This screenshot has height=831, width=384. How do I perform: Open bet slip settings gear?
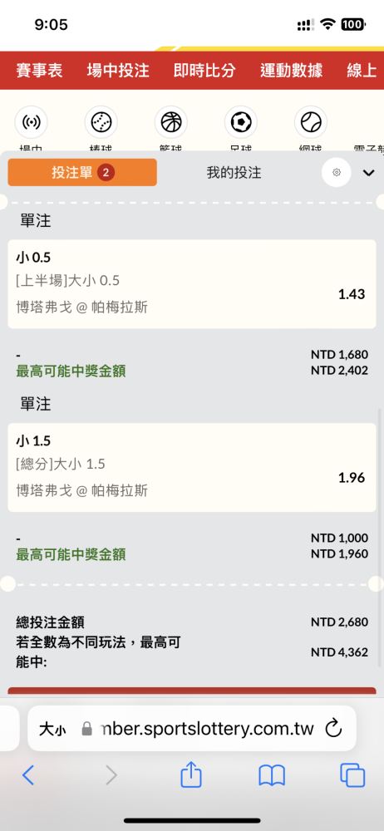click(337, 172)
